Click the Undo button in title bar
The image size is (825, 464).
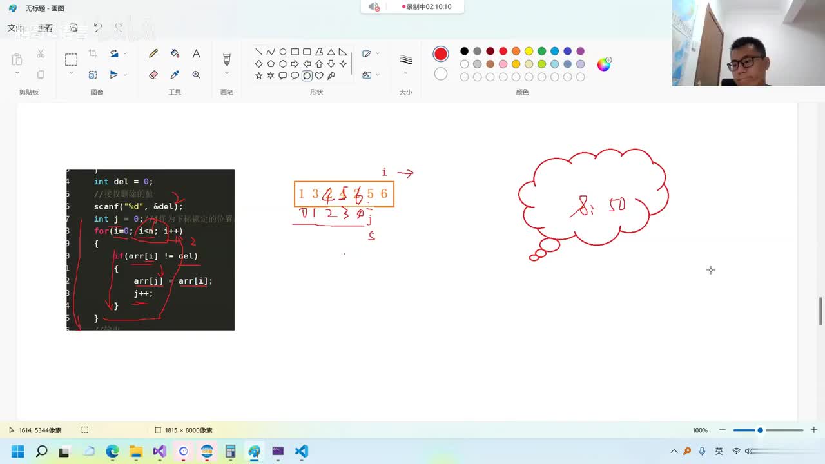[97, 27]
